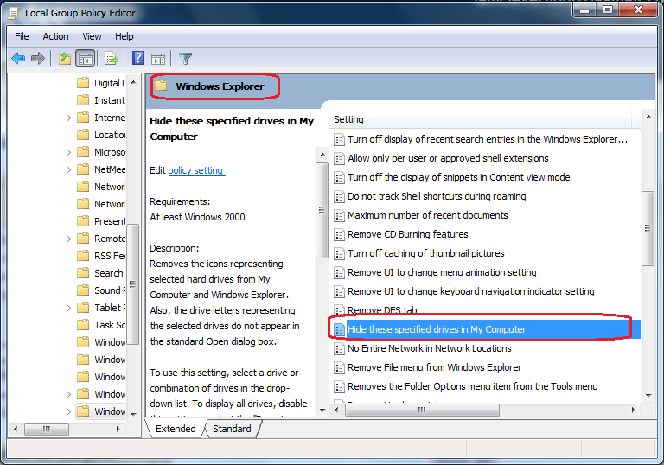The image size is (664, 465).
Task: Click icon of 'Maximum number of recent documents' setting
Action: (x=339, y=215)
